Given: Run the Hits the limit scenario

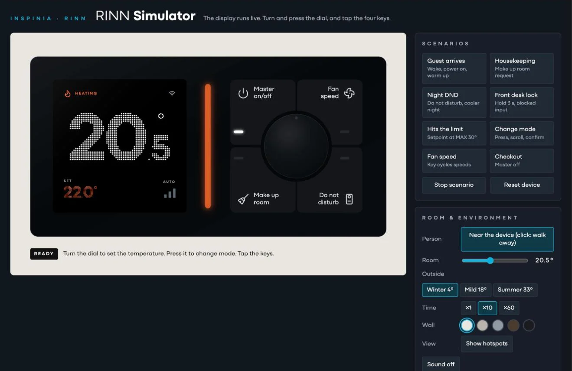Looking at the screenshot, I should [x=454, y=133].
